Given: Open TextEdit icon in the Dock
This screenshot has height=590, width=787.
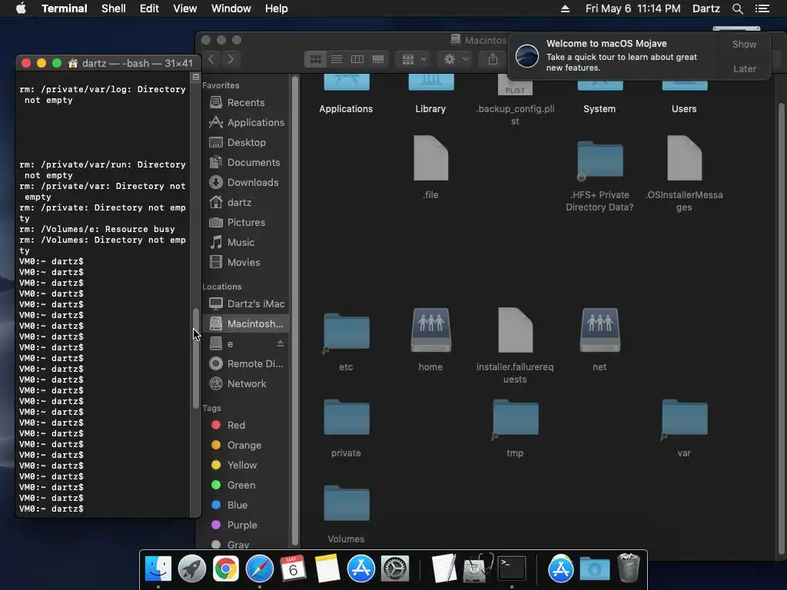Looking at the screenshot, I should [444, 569].
